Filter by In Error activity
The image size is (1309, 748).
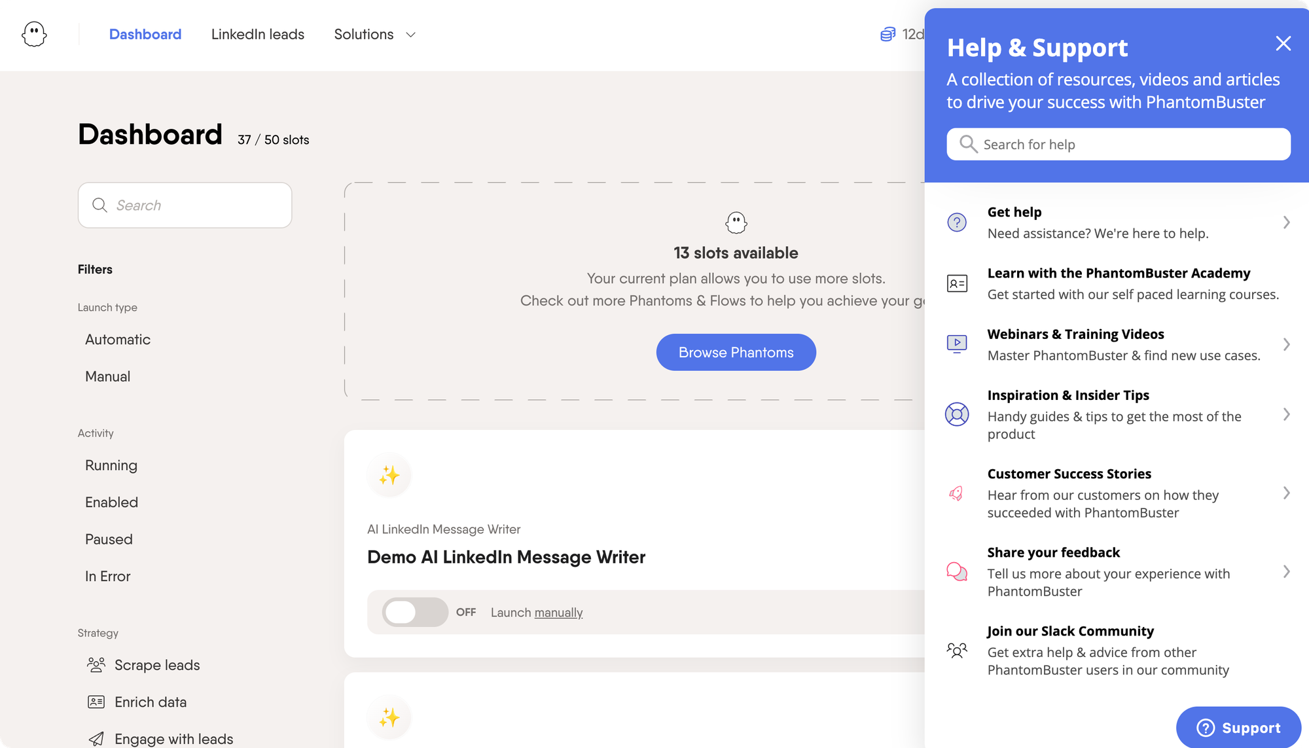[x=107, y=576]
